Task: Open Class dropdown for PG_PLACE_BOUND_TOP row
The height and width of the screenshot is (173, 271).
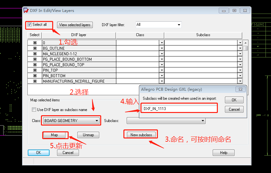Action: [x=161, y=65]
